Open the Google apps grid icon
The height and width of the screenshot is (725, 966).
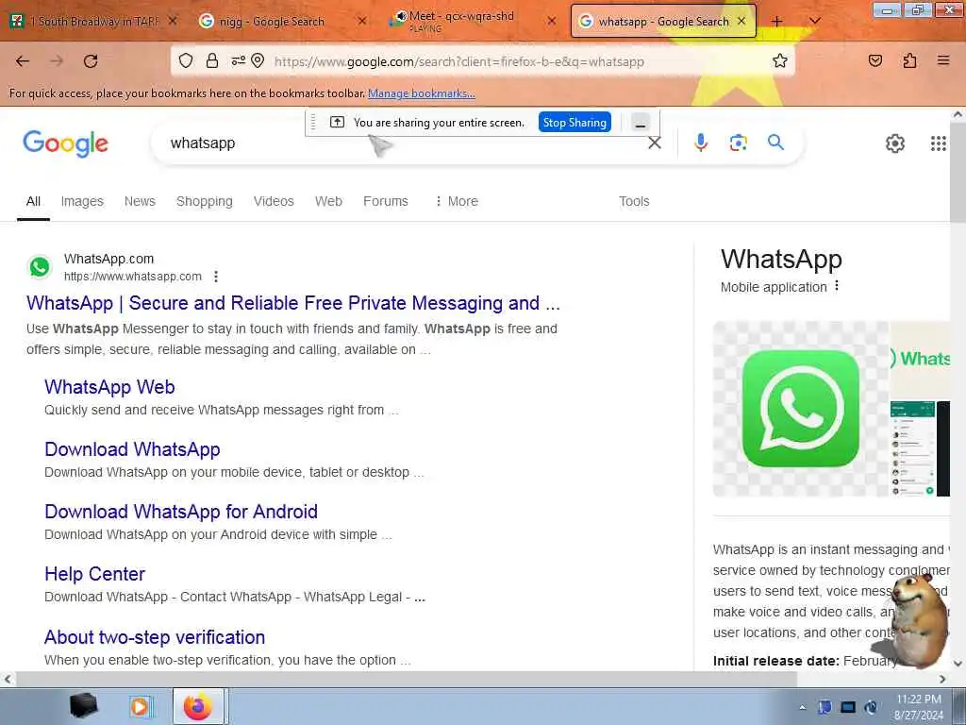pos(939,143)
